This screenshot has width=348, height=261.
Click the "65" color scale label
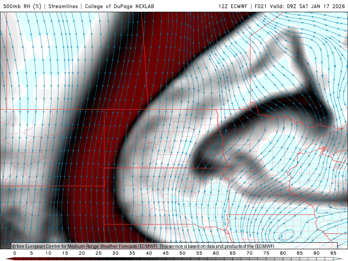[x=233, y=253]
